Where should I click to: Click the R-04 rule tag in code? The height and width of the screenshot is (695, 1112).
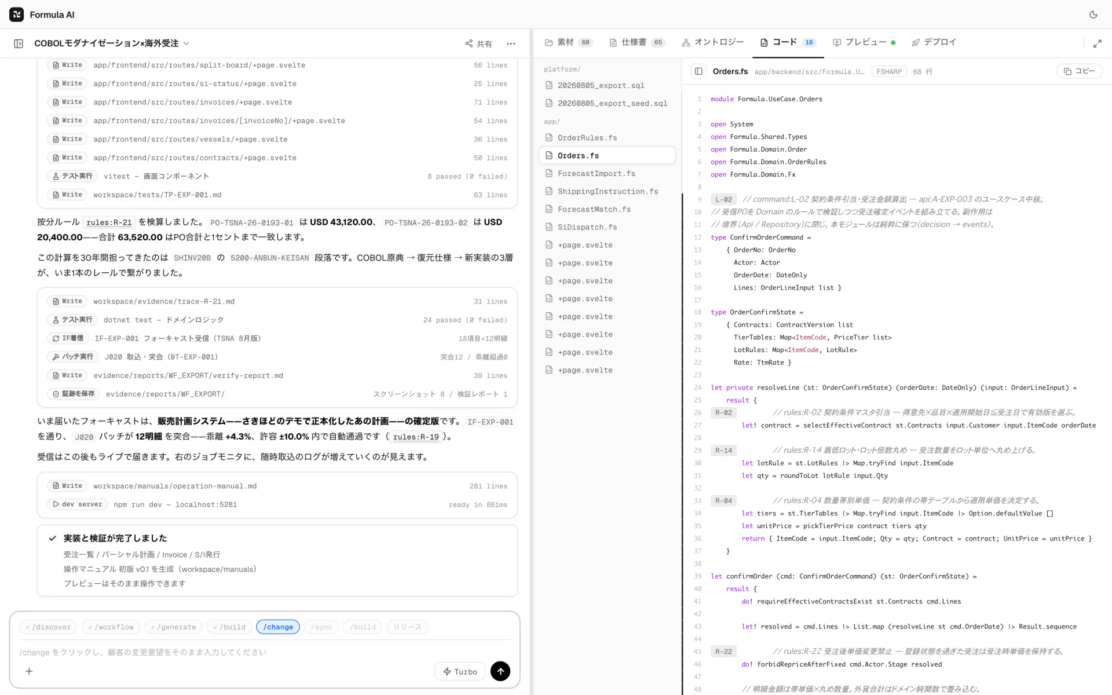click(x=723, y=500)
